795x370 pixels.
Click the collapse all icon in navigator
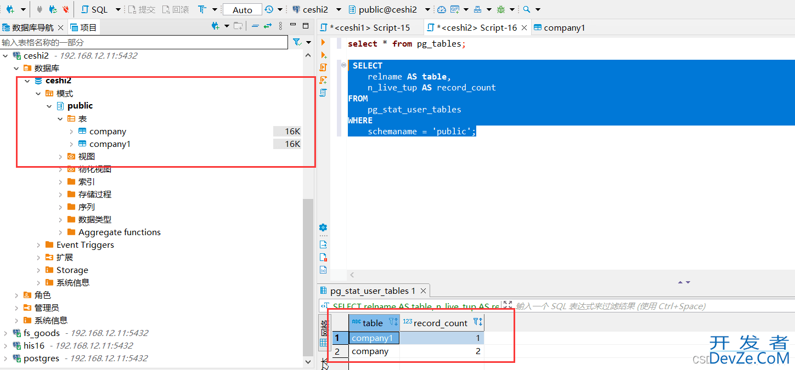coord(255,26)
